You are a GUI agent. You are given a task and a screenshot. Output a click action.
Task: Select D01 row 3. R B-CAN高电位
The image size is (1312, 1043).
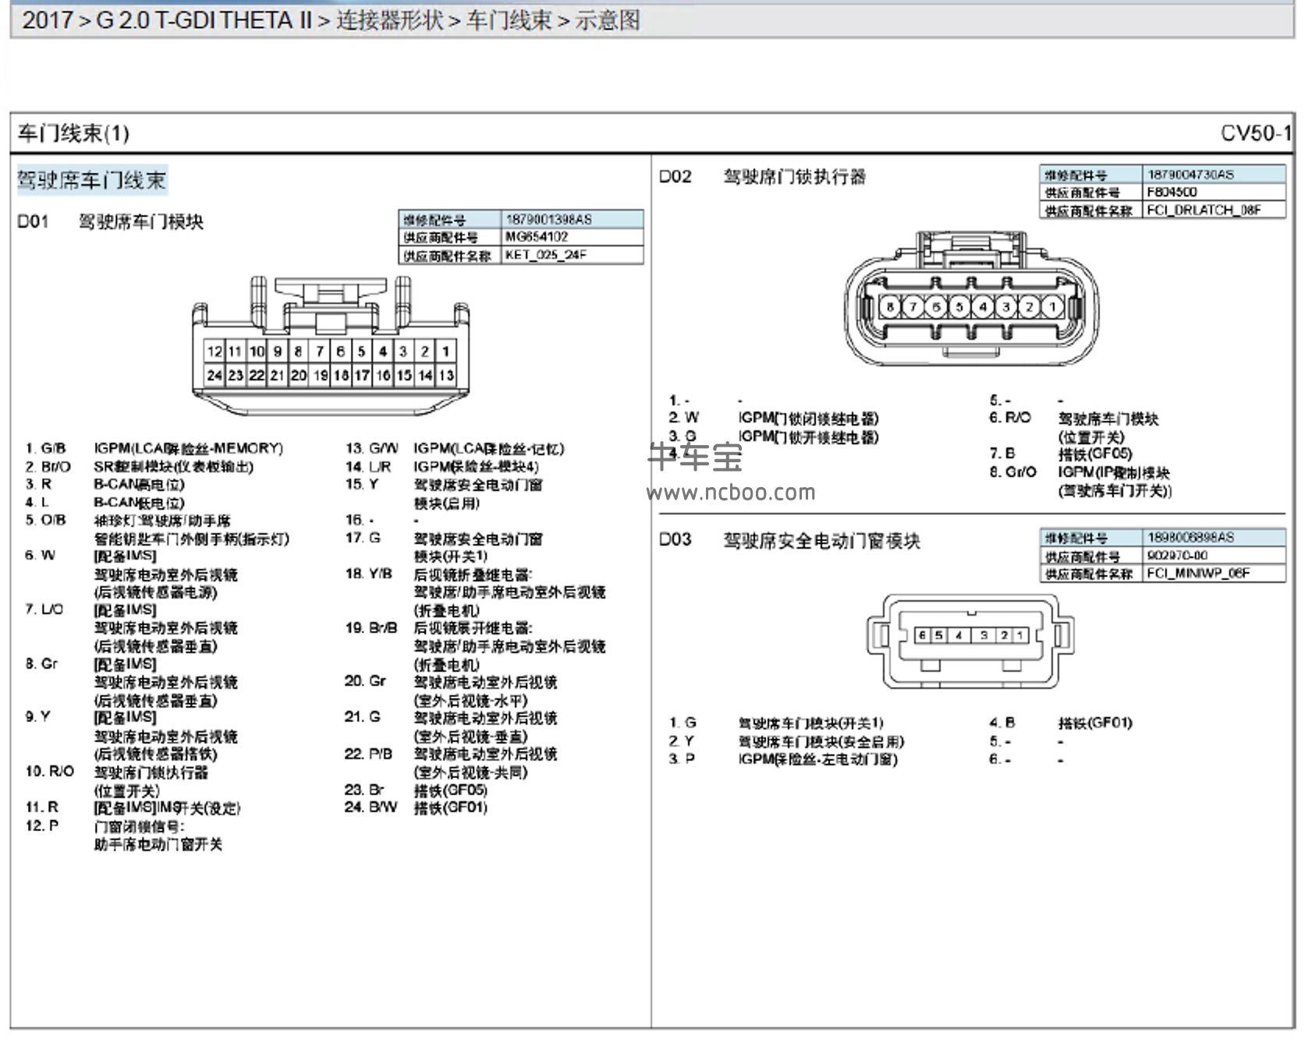pyautogui.click(x=105, y=484)
